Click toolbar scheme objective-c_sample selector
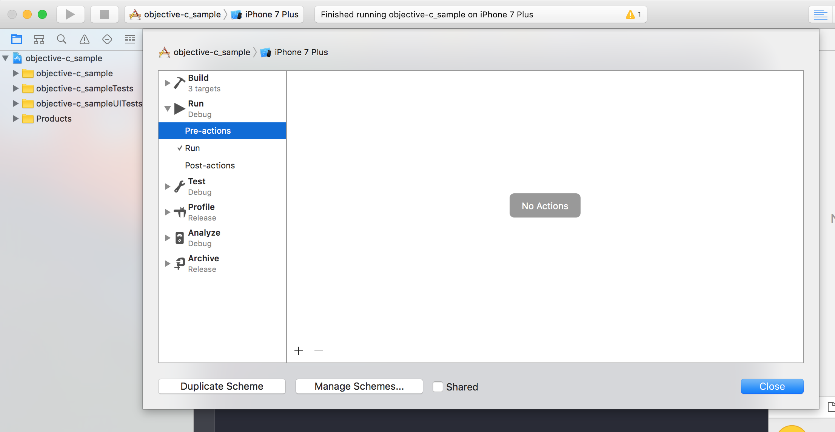Viewport: 835px width, 432px height. 175,14
